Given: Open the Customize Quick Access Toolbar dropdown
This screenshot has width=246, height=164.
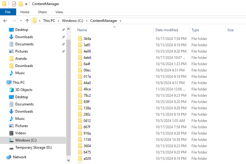Looking at the screenshot, I should point(26,4).
